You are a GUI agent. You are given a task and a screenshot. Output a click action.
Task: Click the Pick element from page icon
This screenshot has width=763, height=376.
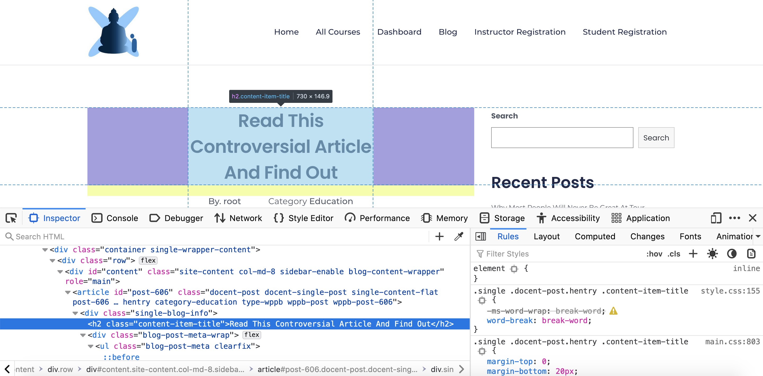point(11,217)
